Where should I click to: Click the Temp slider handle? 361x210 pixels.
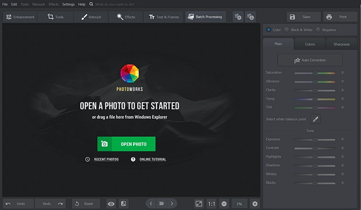(315, 99)
